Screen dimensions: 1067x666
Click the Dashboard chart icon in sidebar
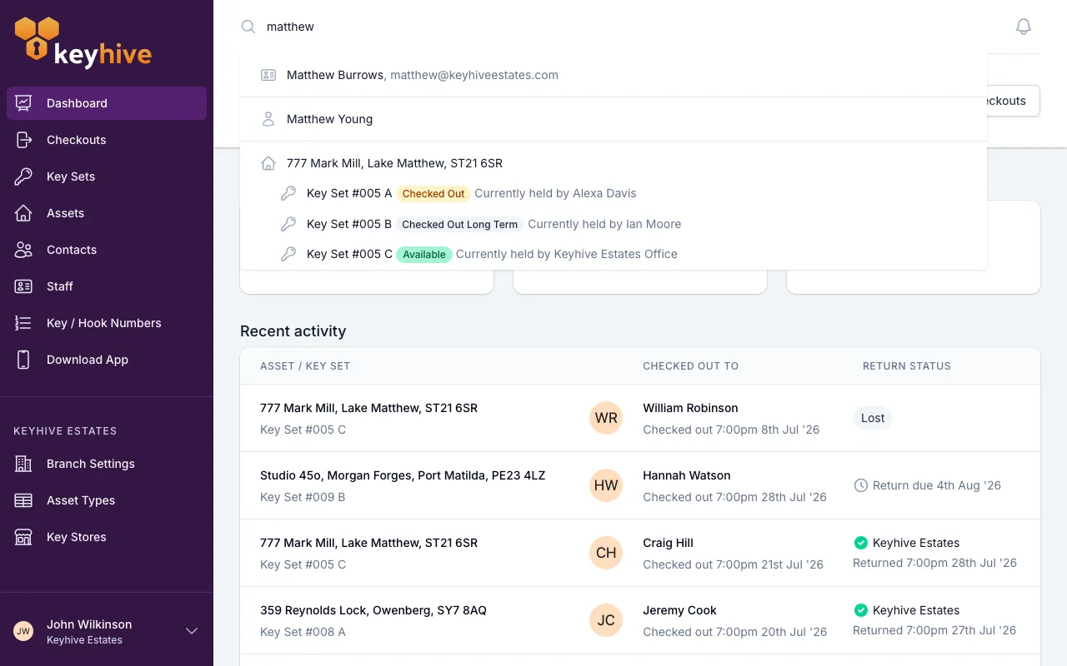(23, 103)
